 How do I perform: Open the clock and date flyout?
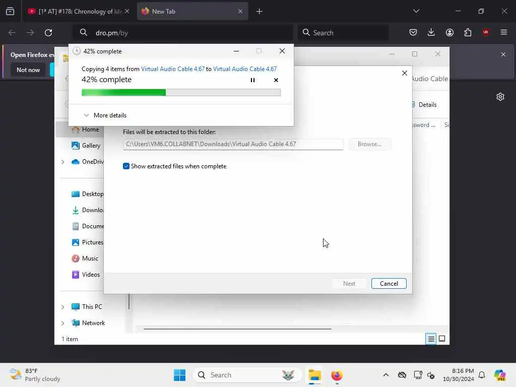[459, 375]
